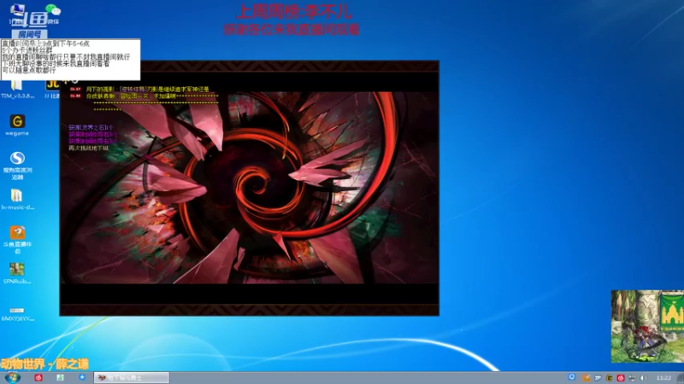
Task: Click the game preview thumbnail at bottom right
Action: 647,327
